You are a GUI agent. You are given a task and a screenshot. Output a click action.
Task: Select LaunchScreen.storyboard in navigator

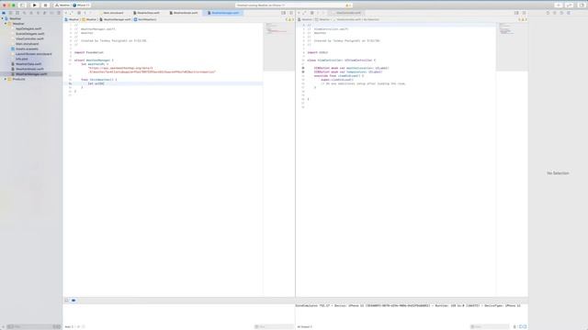[33, 54]
